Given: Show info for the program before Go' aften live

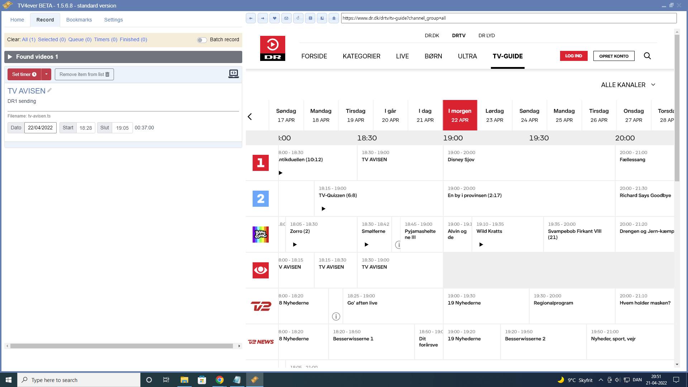Looking at the screenshot, I should pyautogui.click(x=336, y=316).
